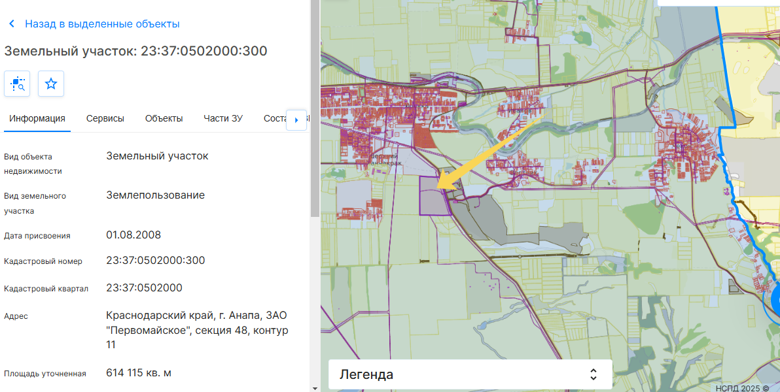The width and height of the screenshot is (780, 392).
Task: Click the back chevron arrow icon
Action: click(x=12, y=24)
